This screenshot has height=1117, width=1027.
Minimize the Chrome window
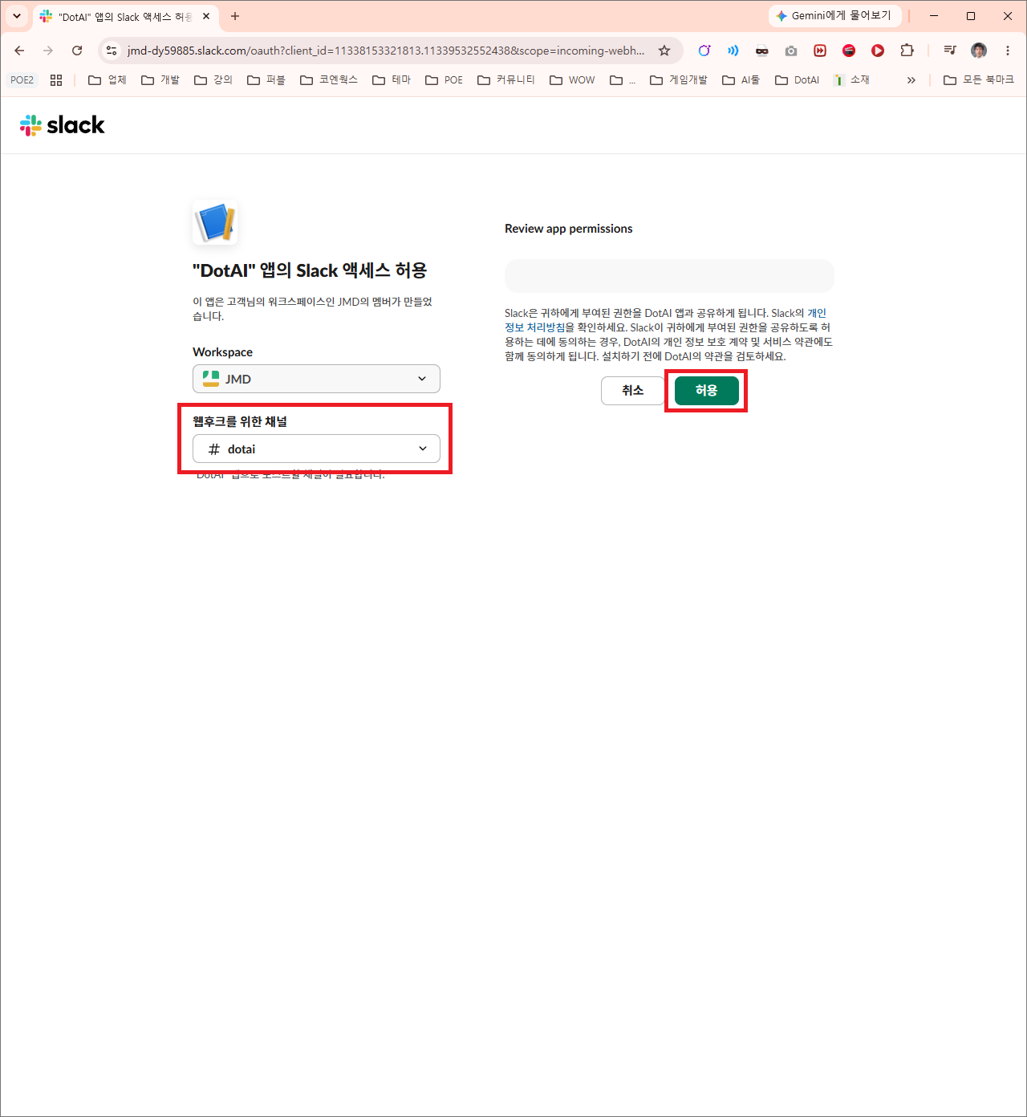pyautogui.click(x=934, y=16)
